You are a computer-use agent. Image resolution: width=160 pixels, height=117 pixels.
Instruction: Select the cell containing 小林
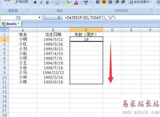click(x=23, y=77)
